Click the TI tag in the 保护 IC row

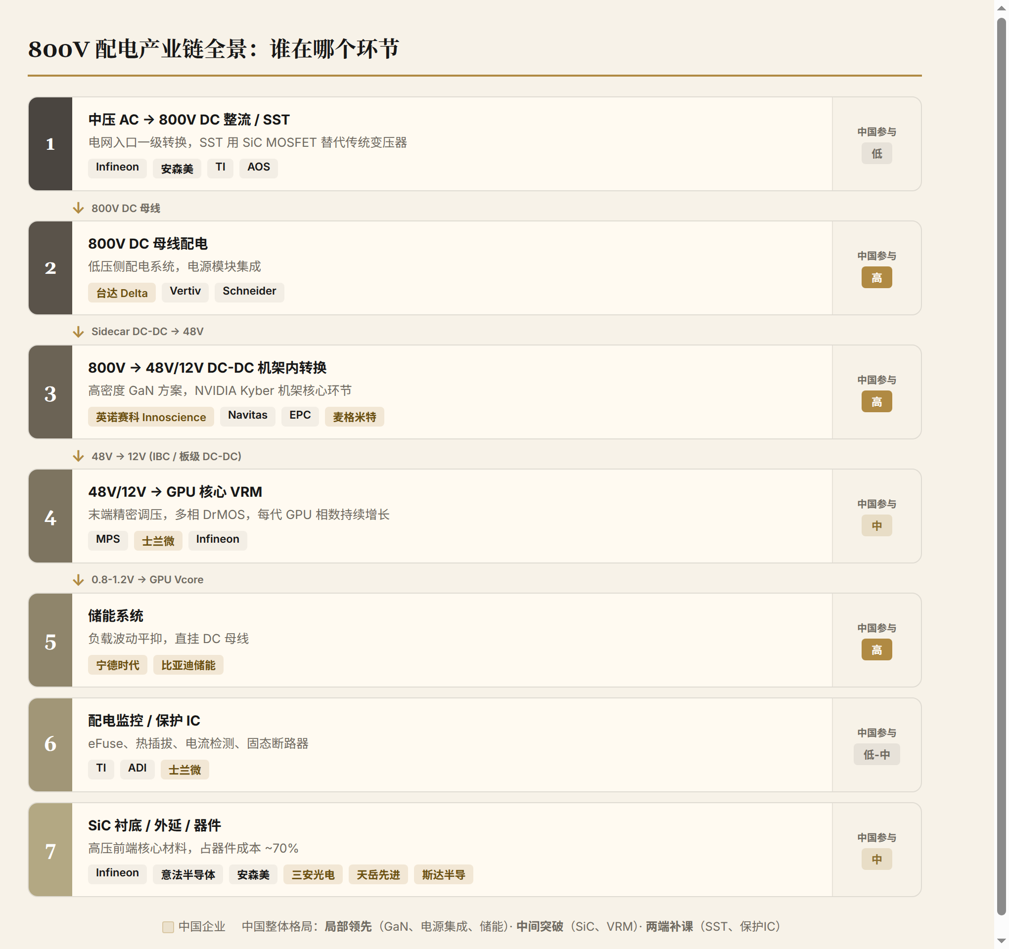click(x=101, y=769)
